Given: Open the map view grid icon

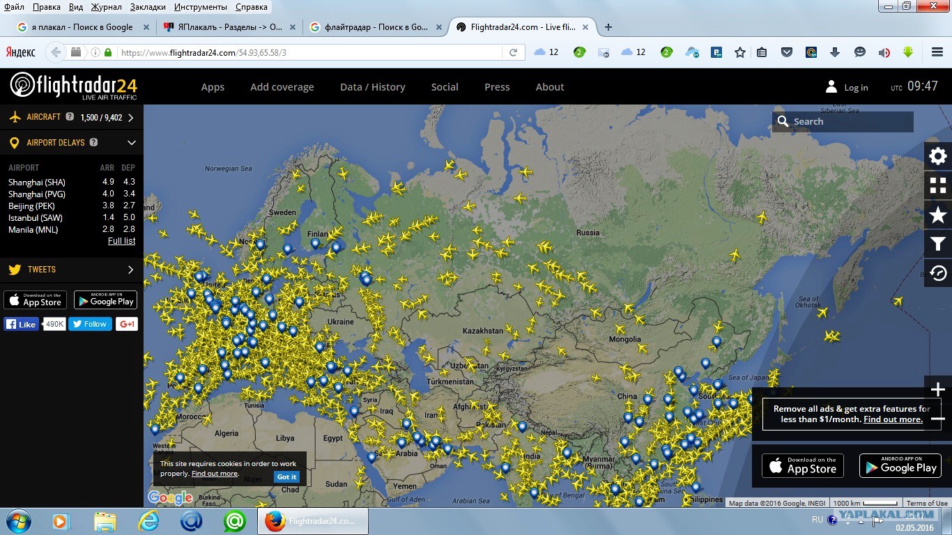Looking at the screenshot, I should tap(938, 185).
